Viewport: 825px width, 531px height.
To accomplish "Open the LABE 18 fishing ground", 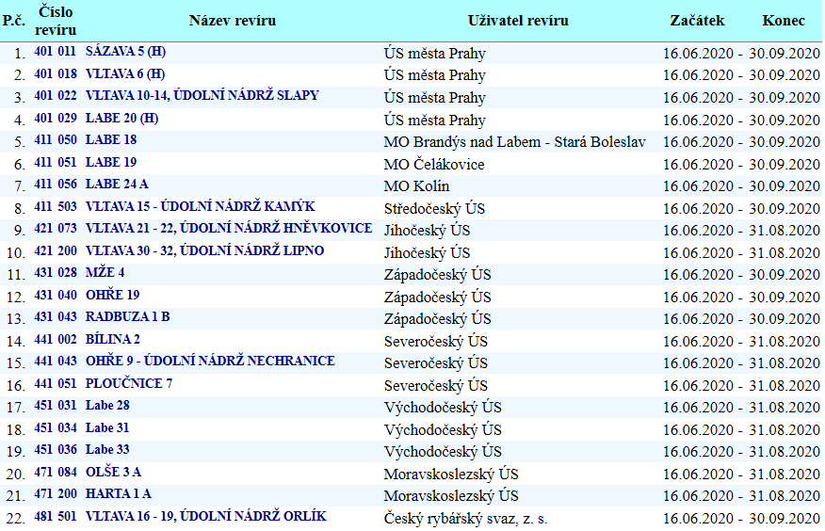I will pos(111,139).
